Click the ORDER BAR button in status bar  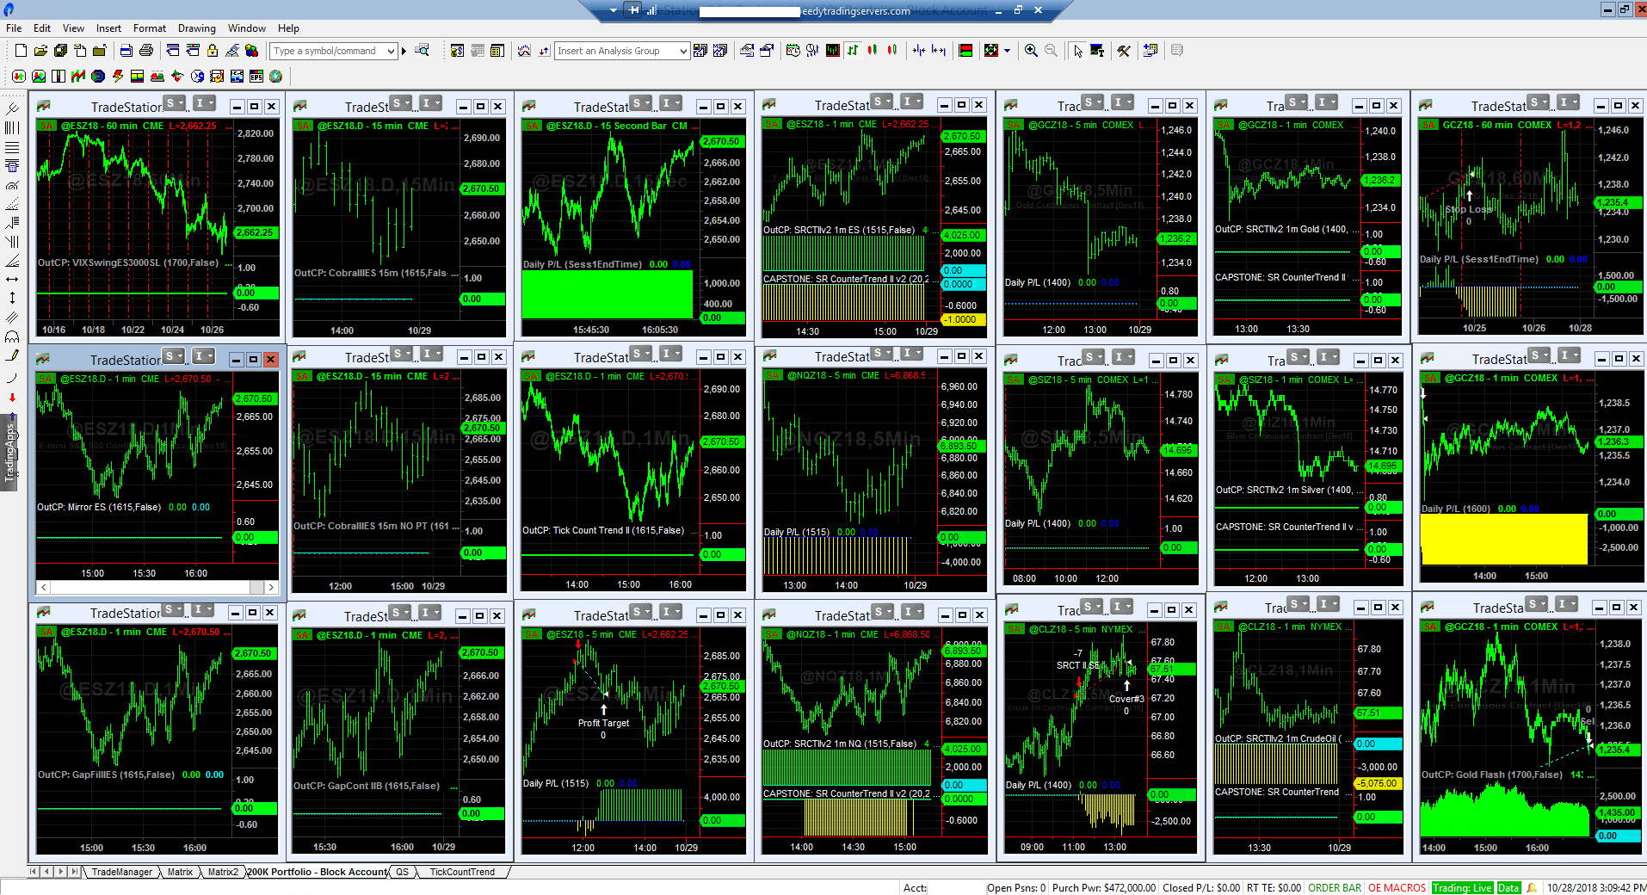(1335, 887)
